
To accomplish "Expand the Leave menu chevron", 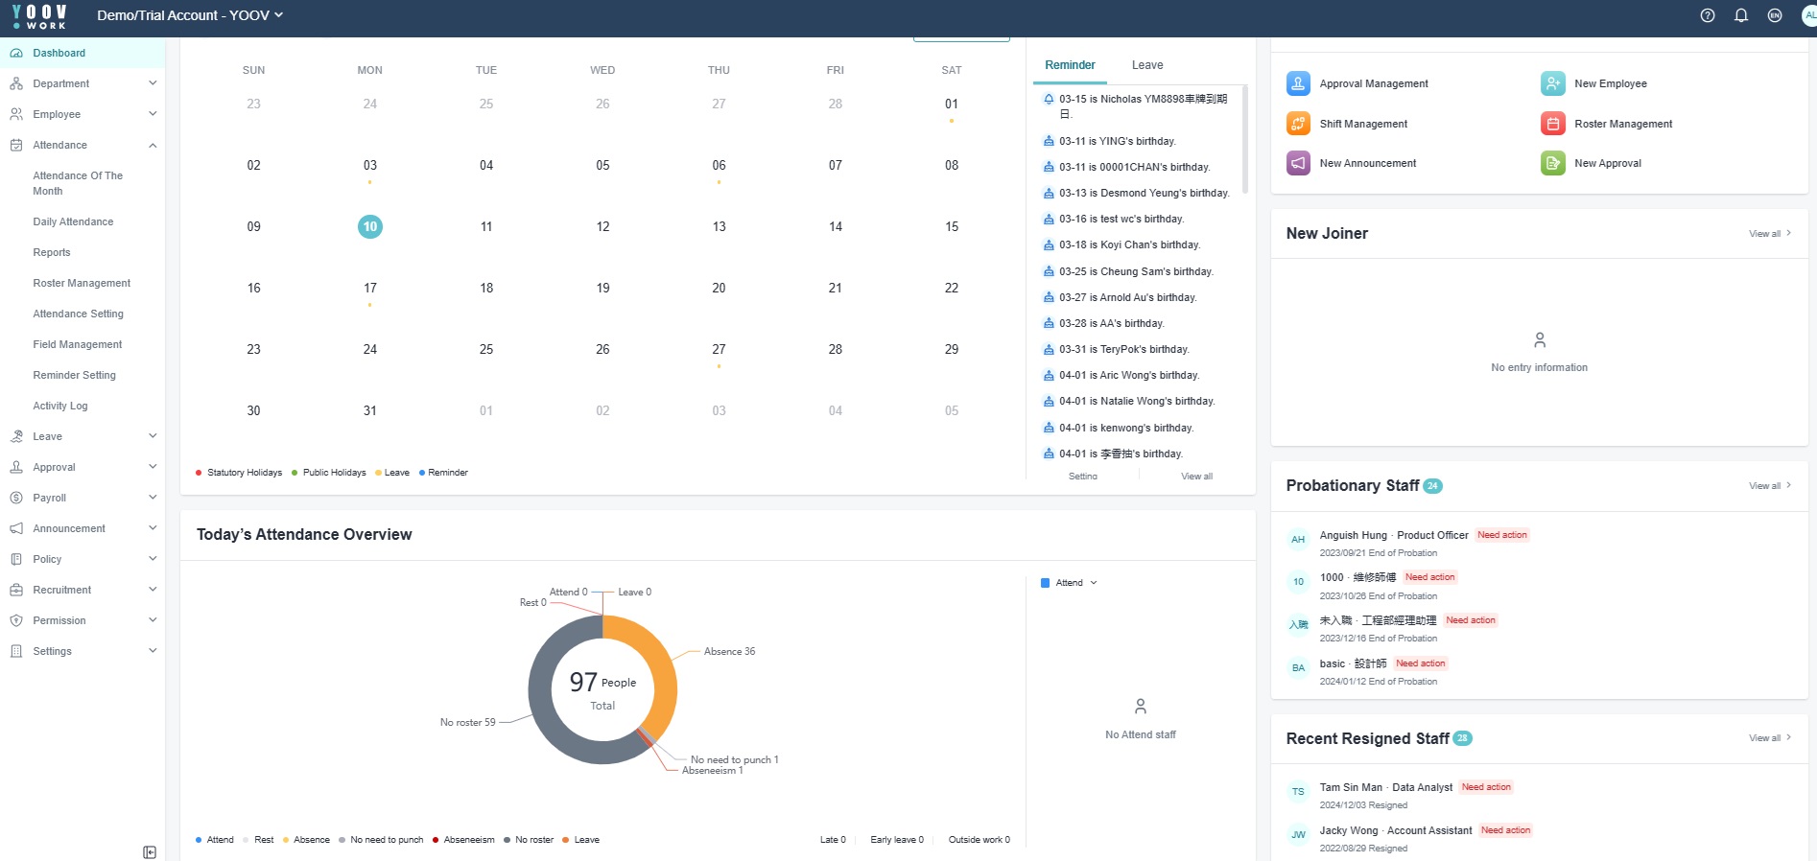I will (153, 436).
